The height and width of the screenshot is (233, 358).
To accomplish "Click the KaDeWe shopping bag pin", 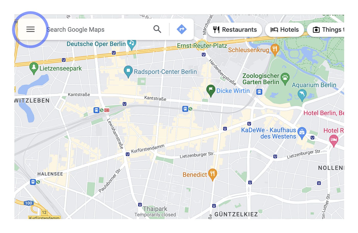I will [x=302, y=133].
